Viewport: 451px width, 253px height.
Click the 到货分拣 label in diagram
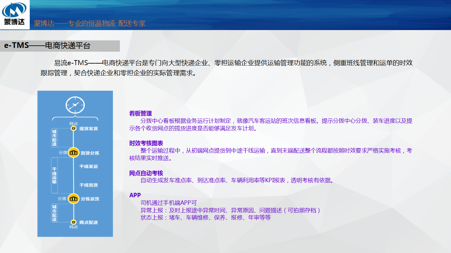click(90, 153)
